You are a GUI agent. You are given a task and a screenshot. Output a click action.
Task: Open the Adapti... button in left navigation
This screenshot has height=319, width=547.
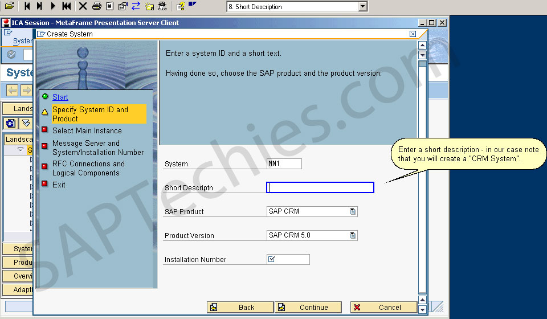[18, 290]
